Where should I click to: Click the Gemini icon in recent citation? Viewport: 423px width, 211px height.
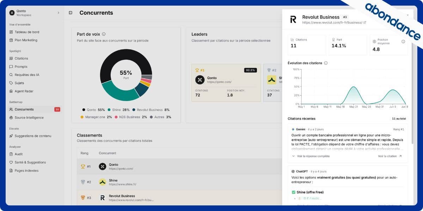pos(293,129)
